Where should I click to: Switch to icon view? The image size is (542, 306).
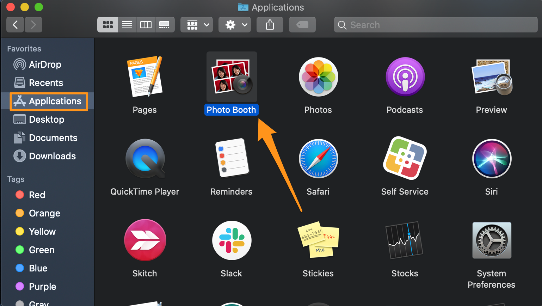(107, 25)
